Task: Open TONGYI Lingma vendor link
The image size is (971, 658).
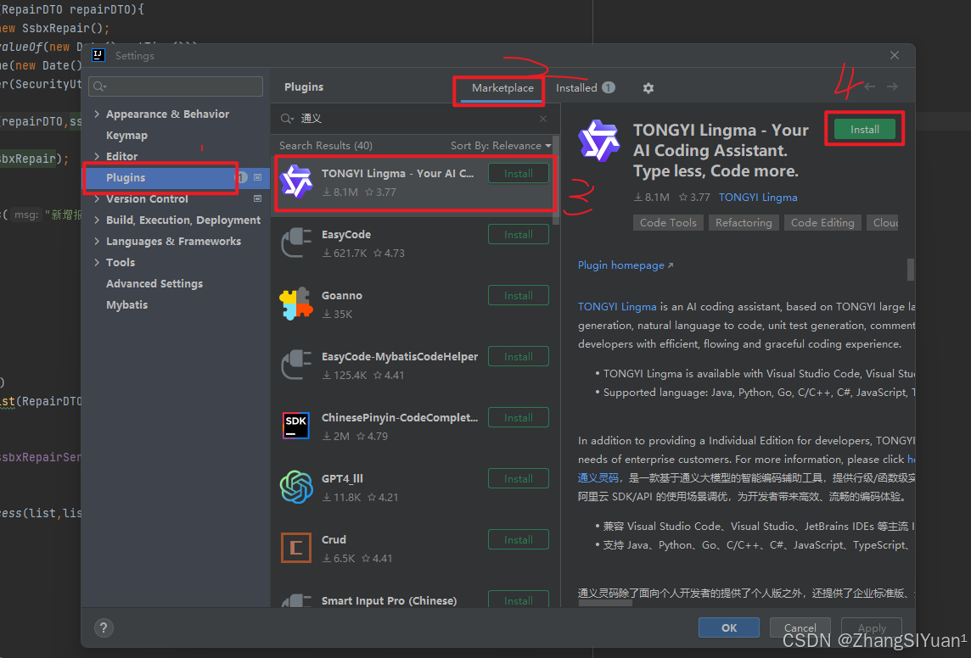Action: pos(758,198)
